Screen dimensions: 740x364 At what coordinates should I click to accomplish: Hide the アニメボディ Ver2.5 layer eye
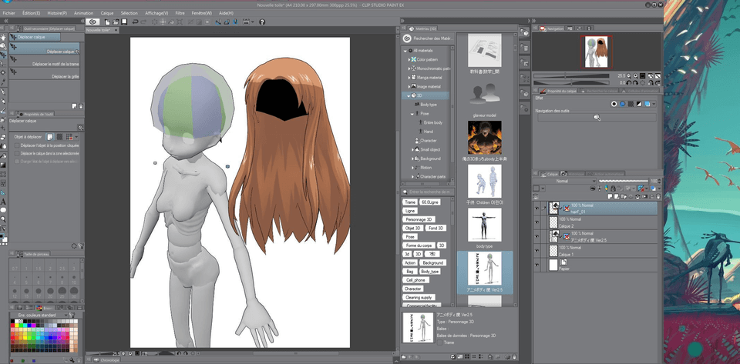pyautogui.click(x=536, y=236)
